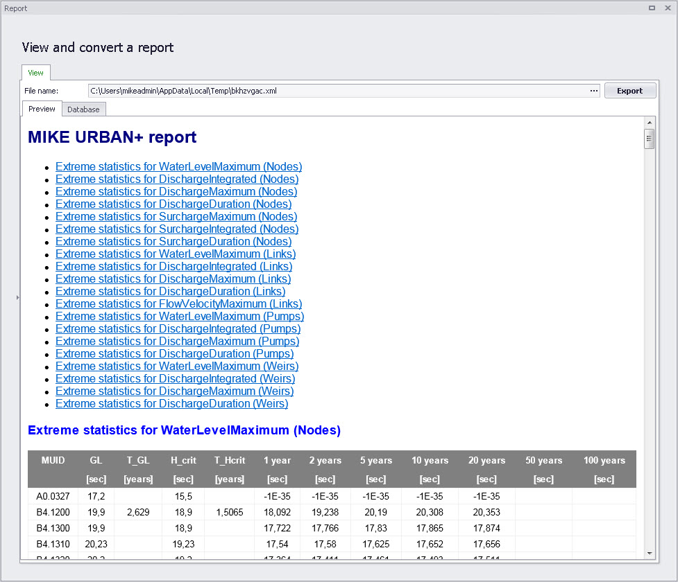The height and width of the screenshot is (582, 678).
Task: Open link SurchargeIntegrated (Nodes)
Action: 177,229
